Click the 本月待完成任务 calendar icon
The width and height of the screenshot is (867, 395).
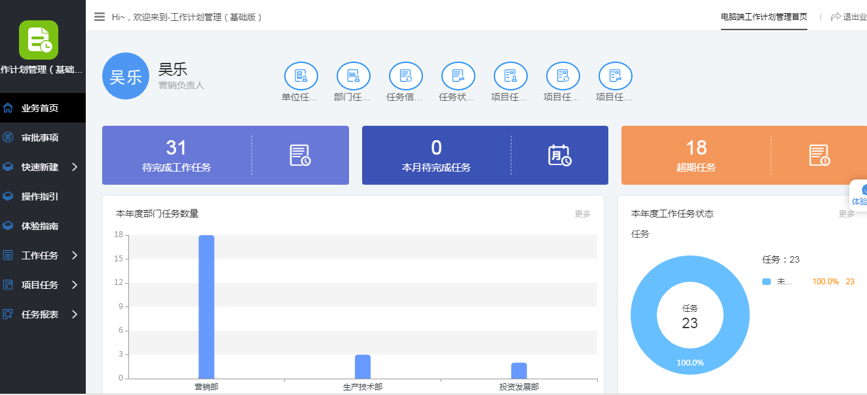click(559, 155)
